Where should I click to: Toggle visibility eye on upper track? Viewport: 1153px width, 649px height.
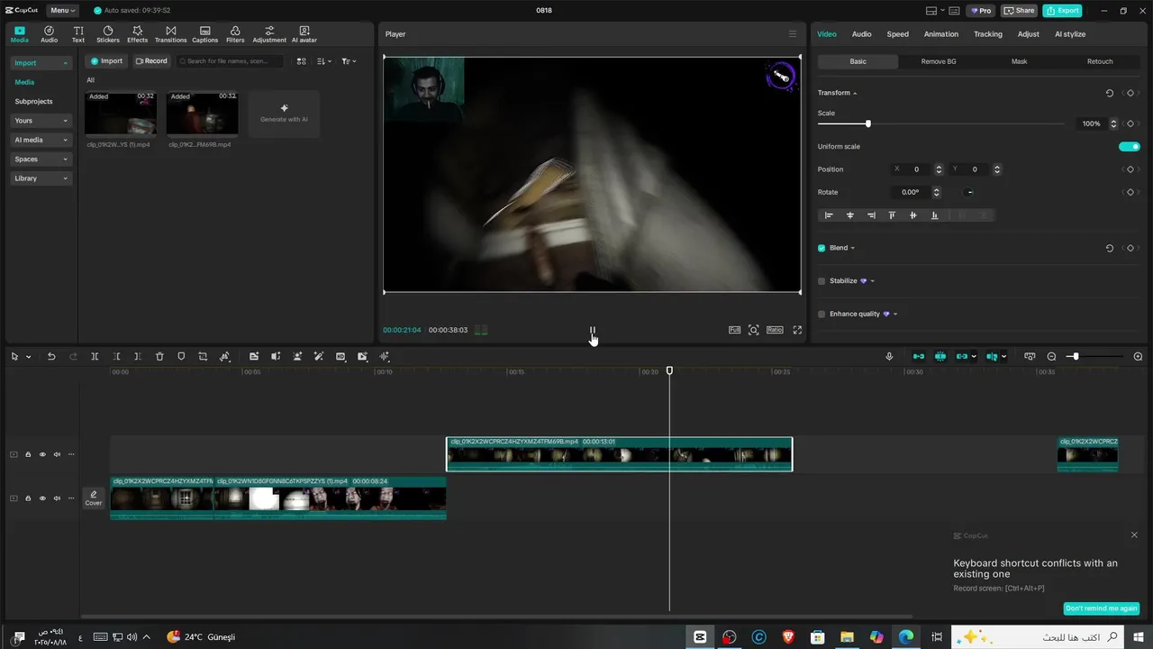tap(42, 454)
